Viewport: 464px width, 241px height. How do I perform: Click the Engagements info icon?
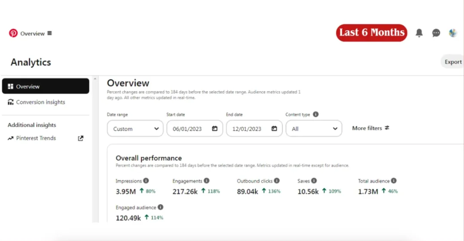207,181
